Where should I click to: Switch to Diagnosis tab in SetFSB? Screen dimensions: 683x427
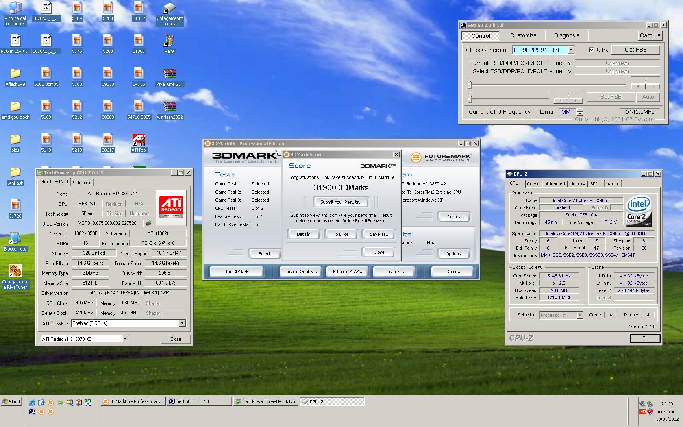coord(566,35)
